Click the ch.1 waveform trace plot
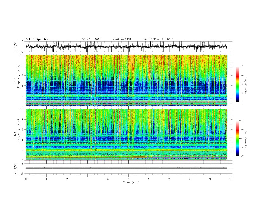 click(x=129, y=47)
